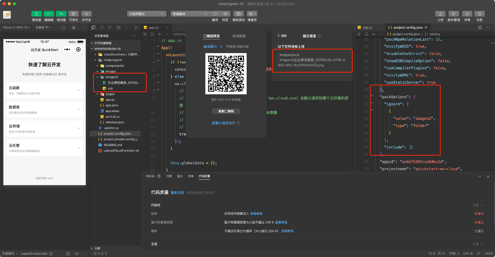The width and height of the screenshot is (495, 257).
Task: Open the search icon in sidebar
Action: click(x=102, y=27)
